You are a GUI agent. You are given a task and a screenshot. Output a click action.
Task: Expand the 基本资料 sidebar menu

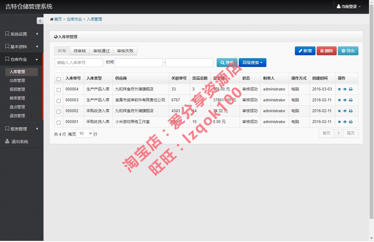click(x=22, y=47)
